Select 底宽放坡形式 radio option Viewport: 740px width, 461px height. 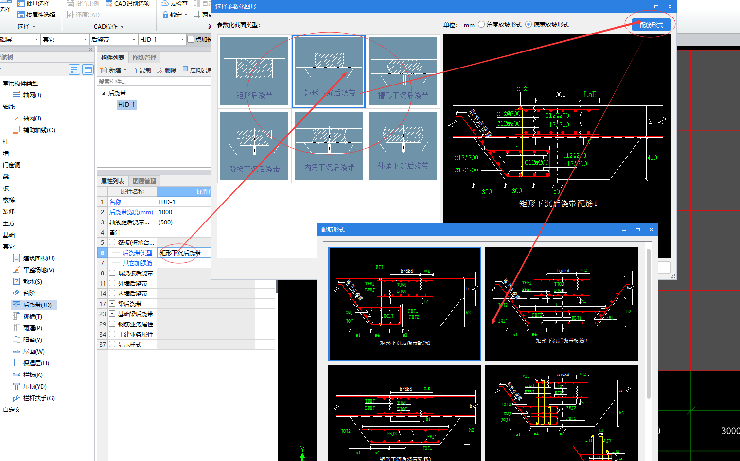(529, 24)
